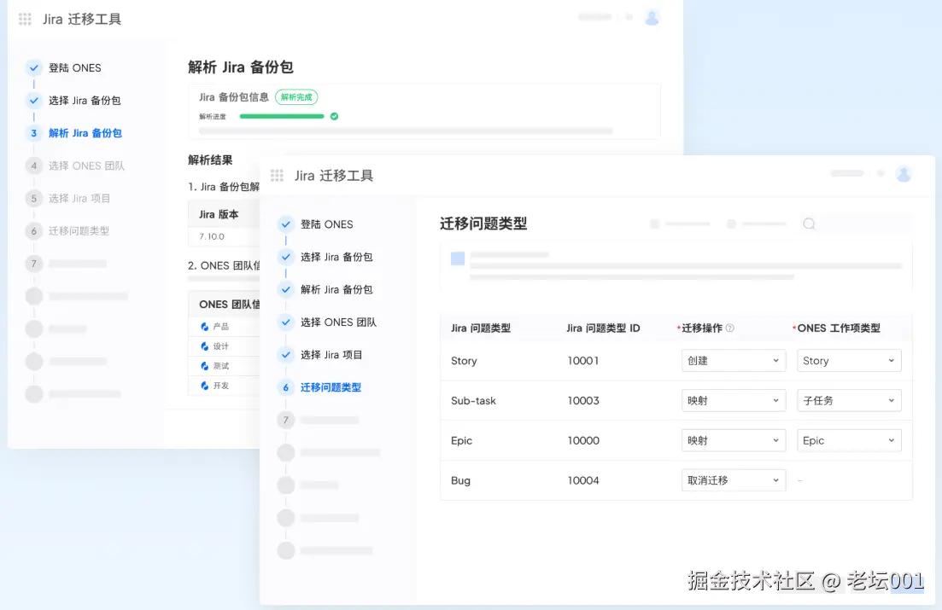Select step 迁移问题类型 in front window
The height and width of the screenshot is (610, 942).
(x=331, y=387)
